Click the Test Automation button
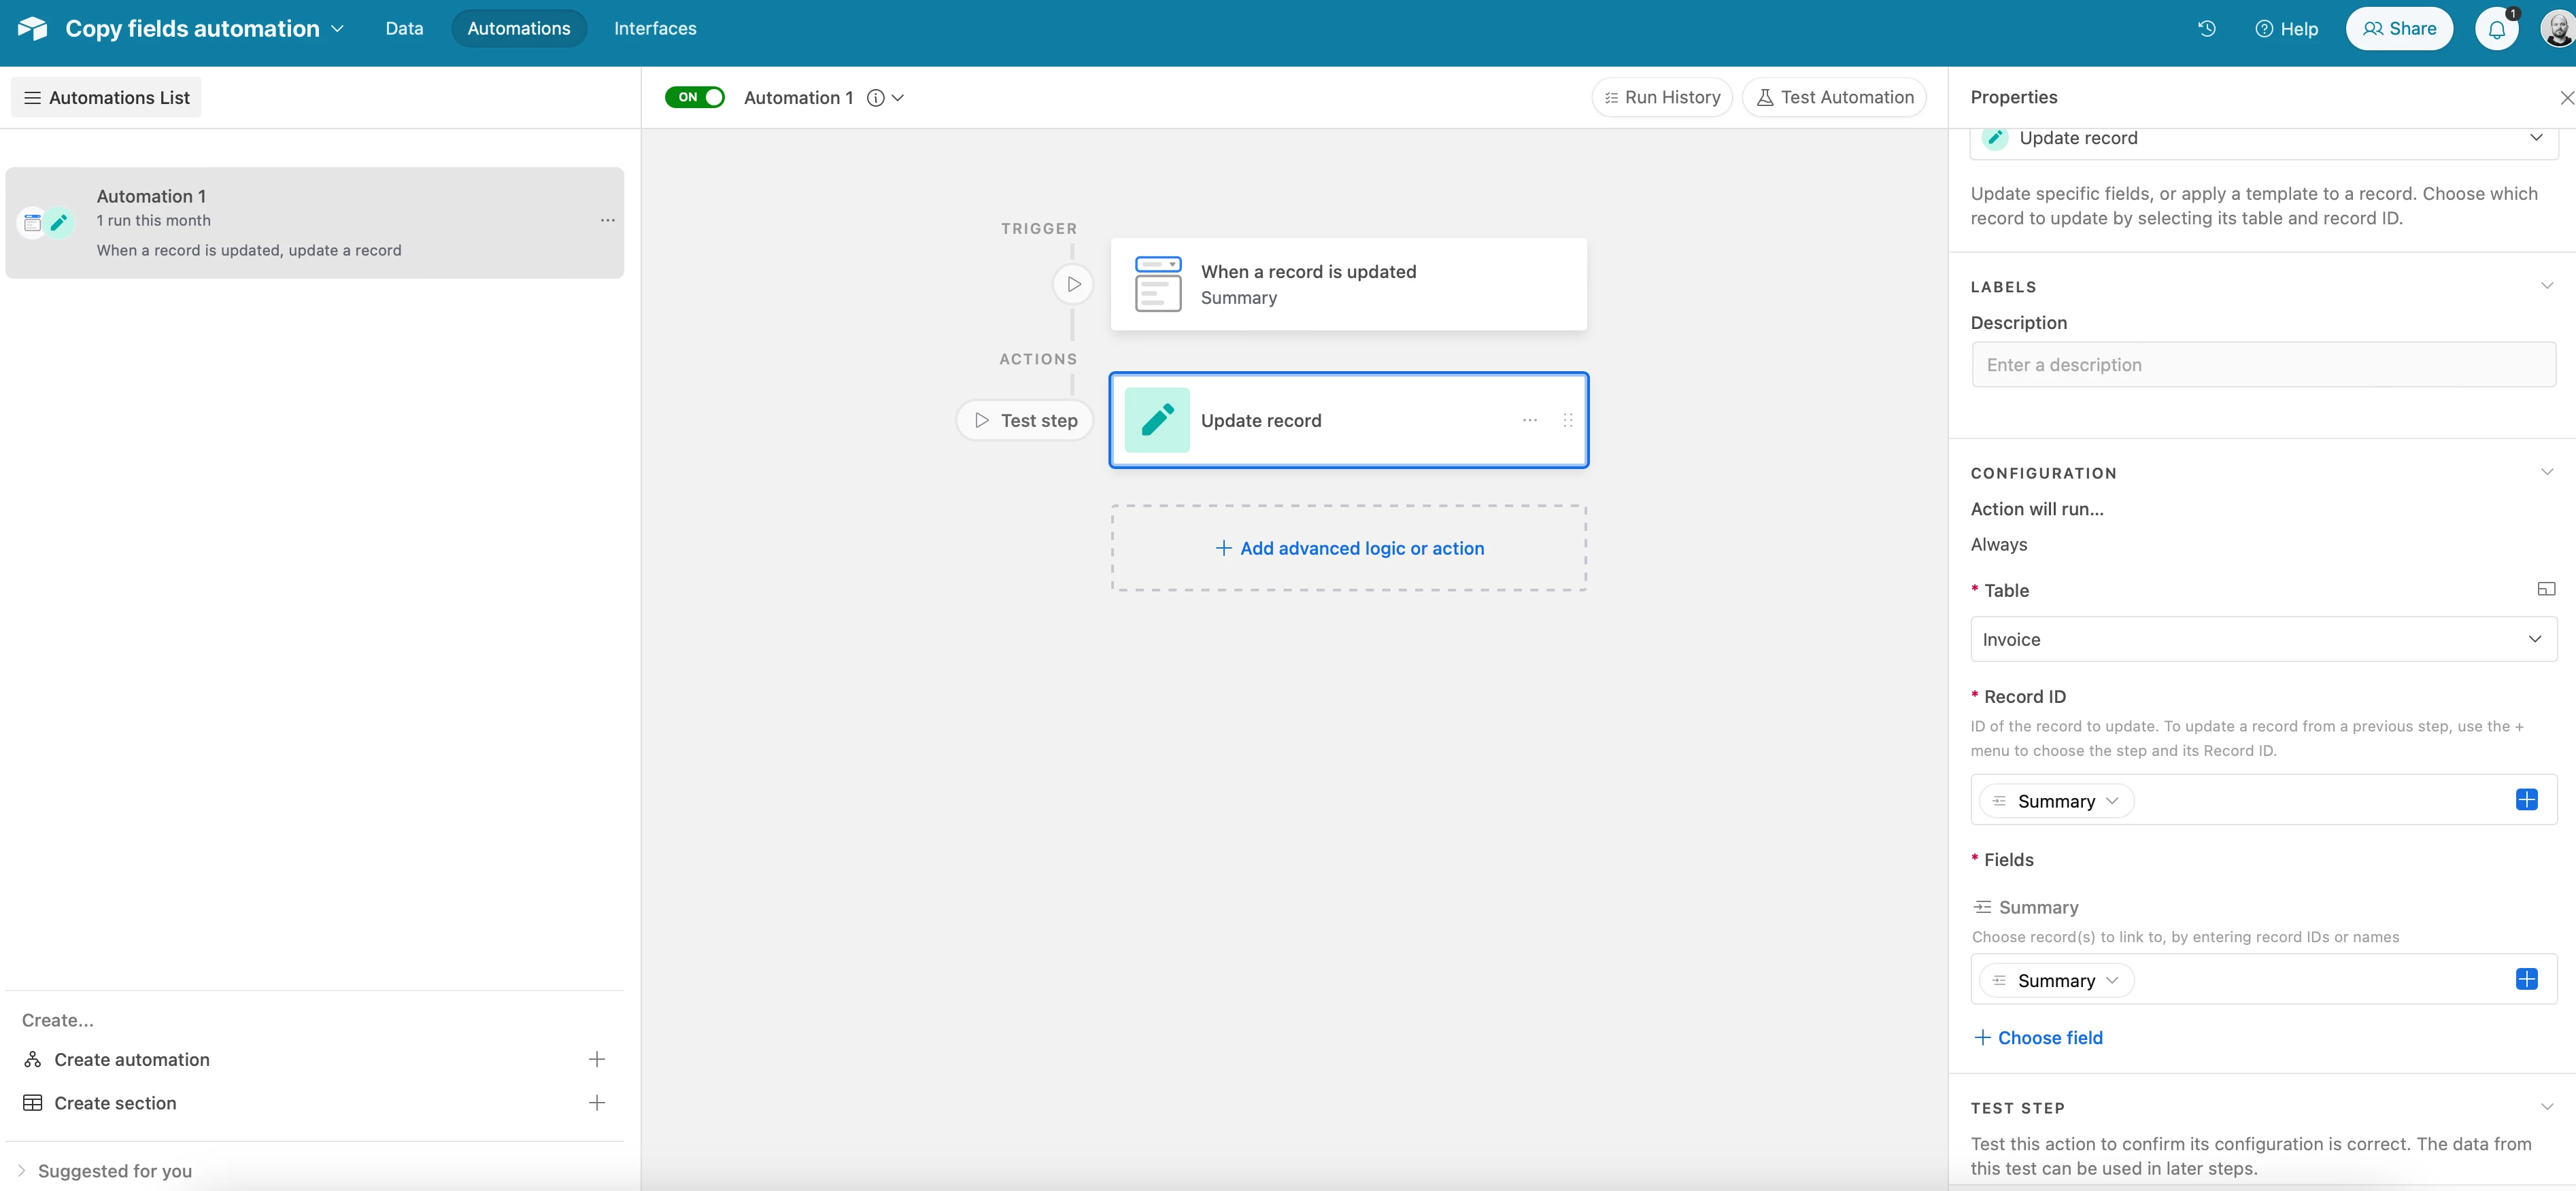This screenshot has height=1191, width=2576. (x=1834, y=97)
